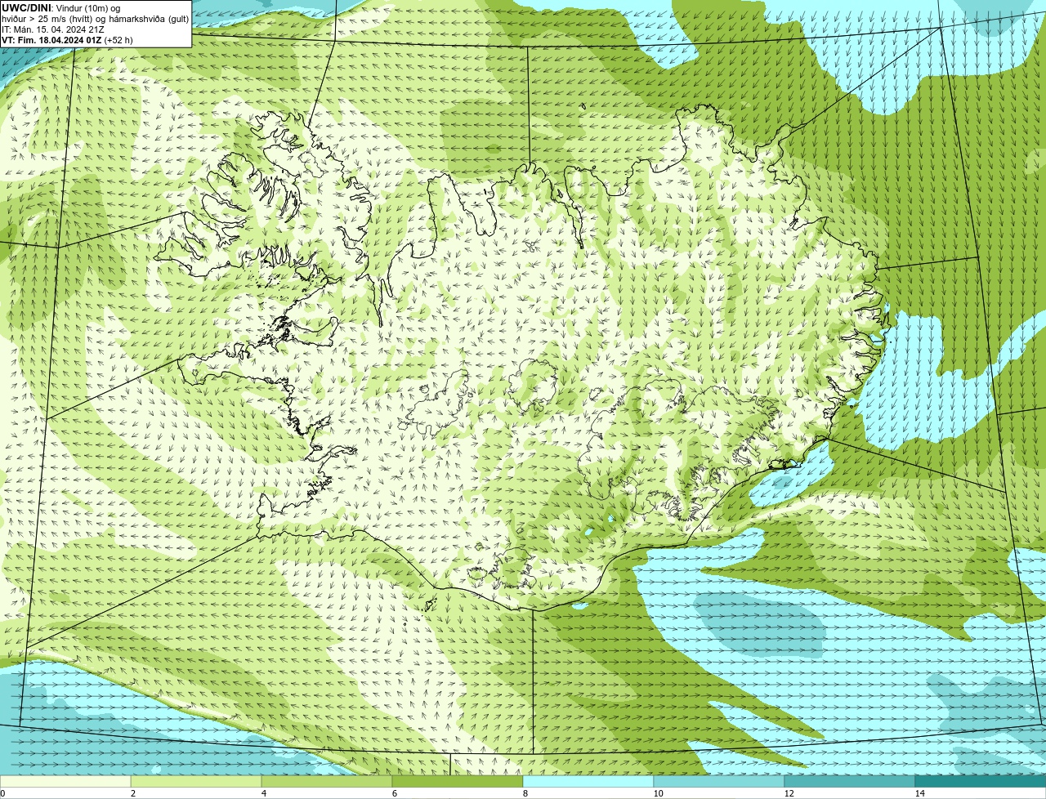The image size is (1046, 799).
Task: Click the legend label '10'
Action: pos(658,793)
